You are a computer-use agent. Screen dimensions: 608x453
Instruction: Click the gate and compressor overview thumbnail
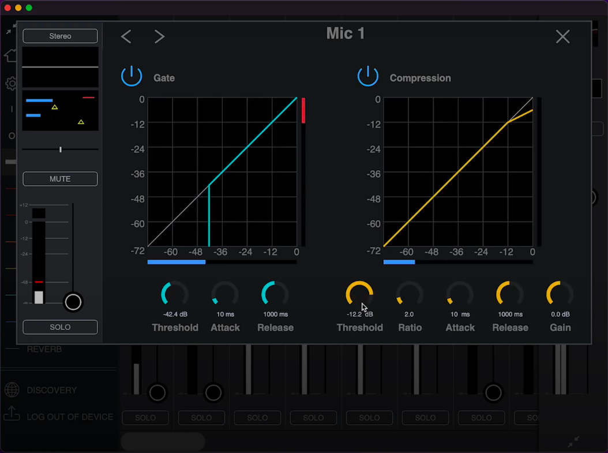60,110
